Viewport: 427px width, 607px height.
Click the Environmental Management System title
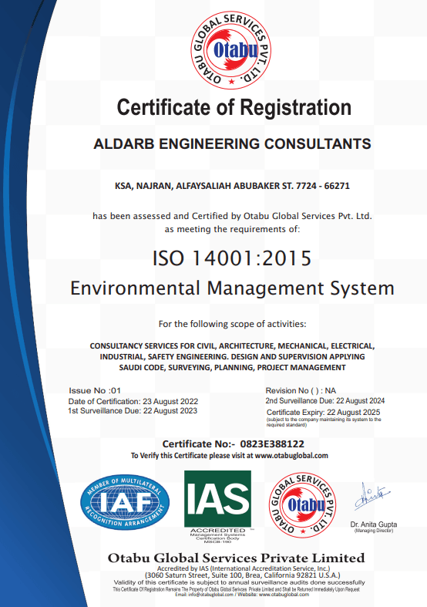coord(232,288)
